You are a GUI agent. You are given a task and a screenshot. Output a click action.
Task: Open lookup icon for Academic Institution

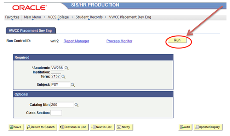(x=67, y=68)
